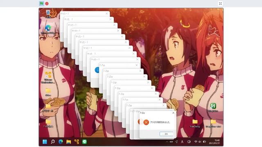Screen dimensions: 262x147
Task: Click the access denied message text in the 7-Zip dialog
Action: (x=160, y=122)
